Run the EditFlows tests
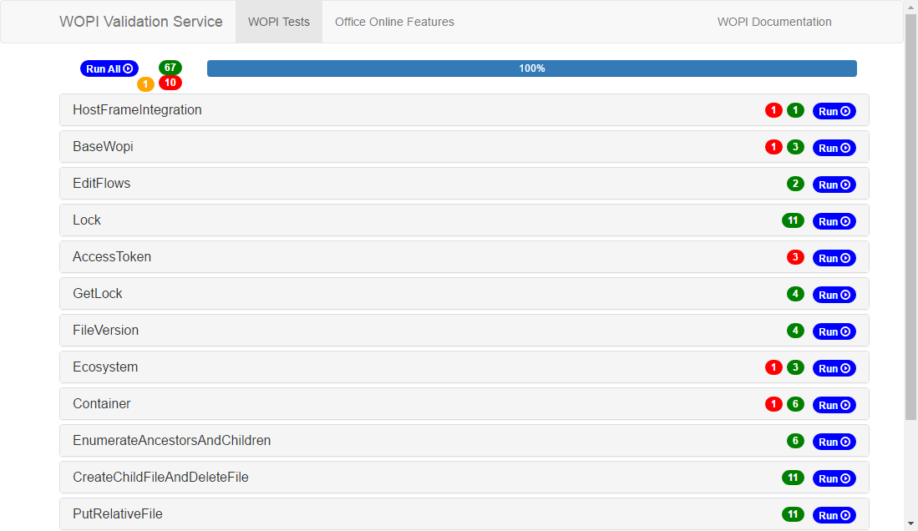This screenshot has width=918, height=531. point(834,185)
